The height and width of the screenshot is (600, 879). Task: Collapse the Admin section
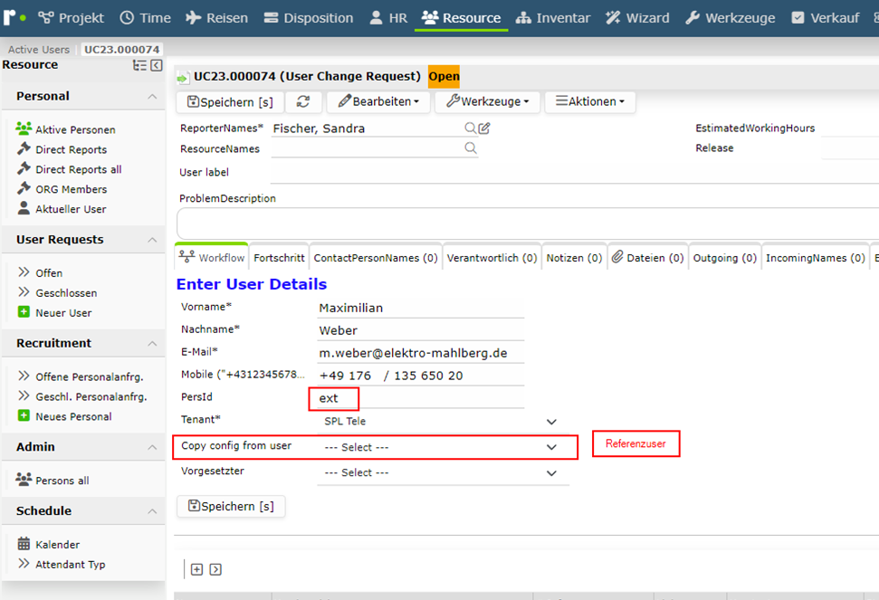pos(152,447)
